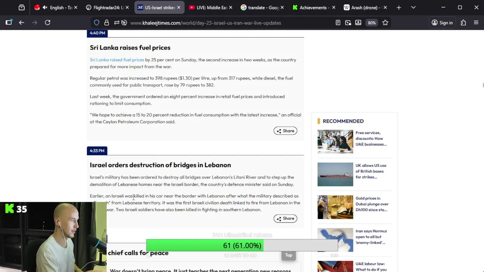This screenshot has width=484, height=272.
Task: Click the Kick logo on stream overlay
Action: click(9, 209)
